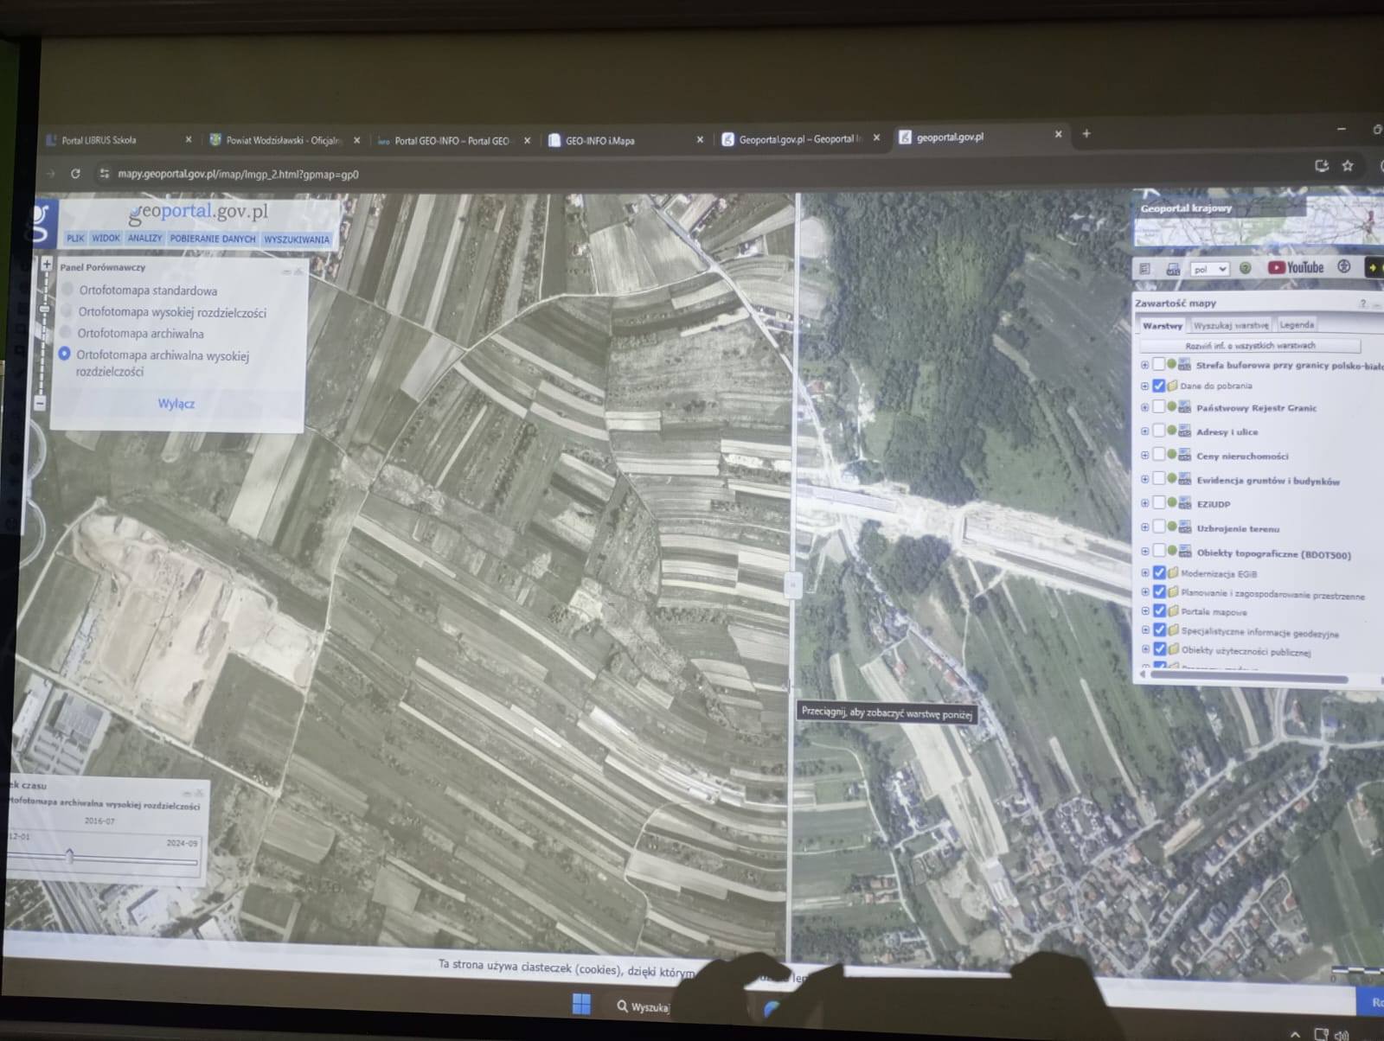
Task: Uncheck the Dane do pobrania layer checkbox
Action: 1159,386
